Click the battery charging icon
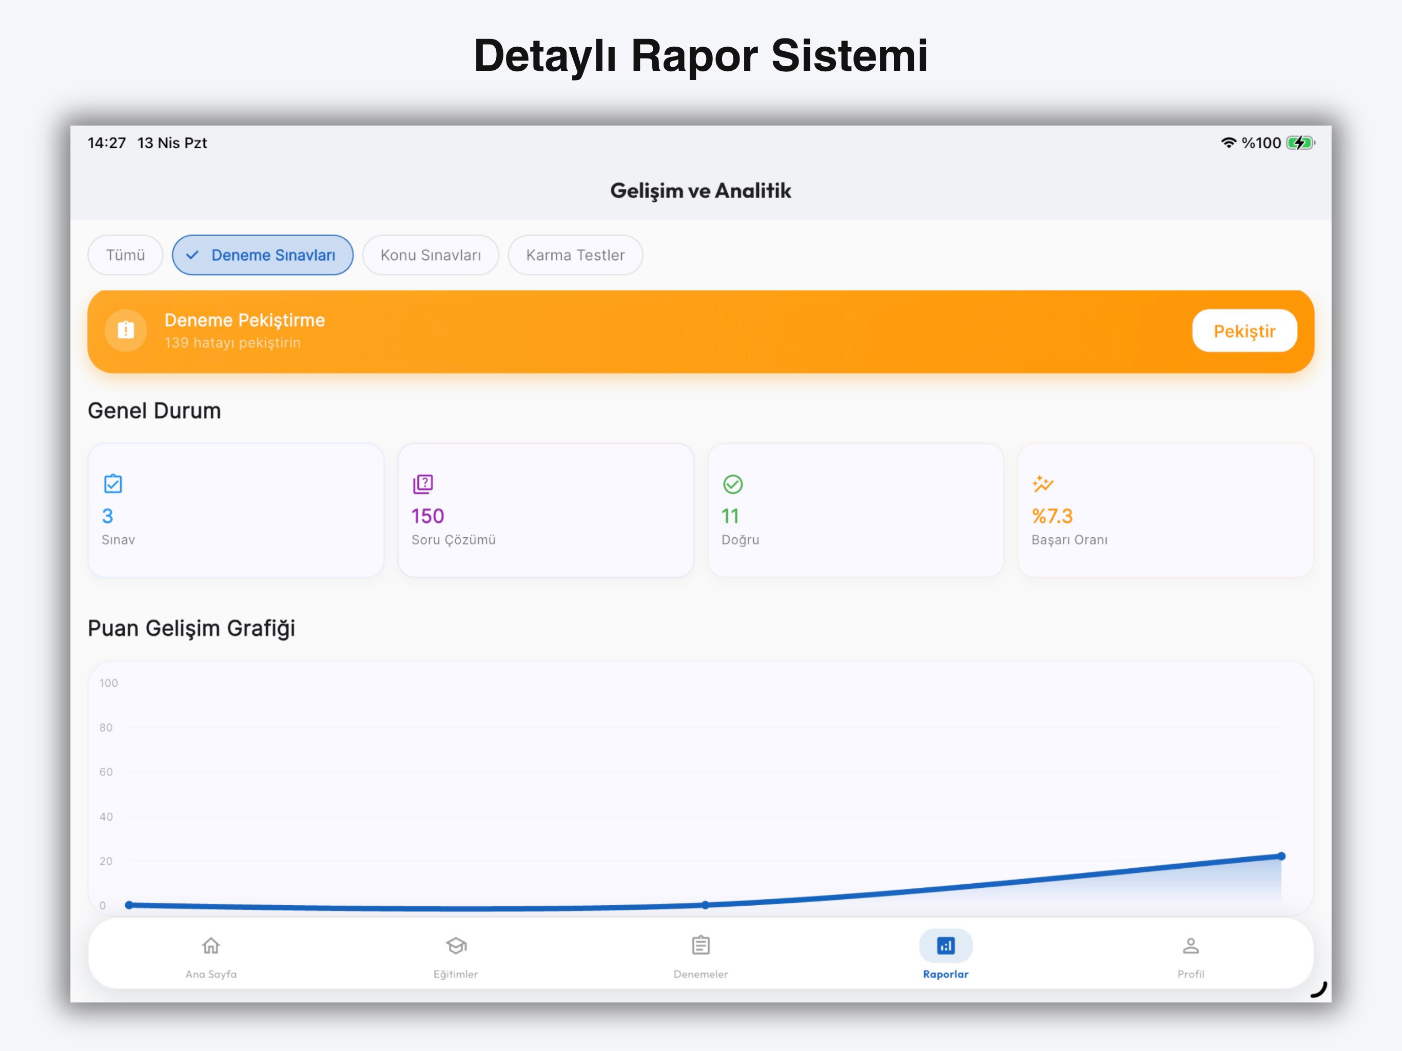The image size is (1402, 1051). (x=1300, y=143)
